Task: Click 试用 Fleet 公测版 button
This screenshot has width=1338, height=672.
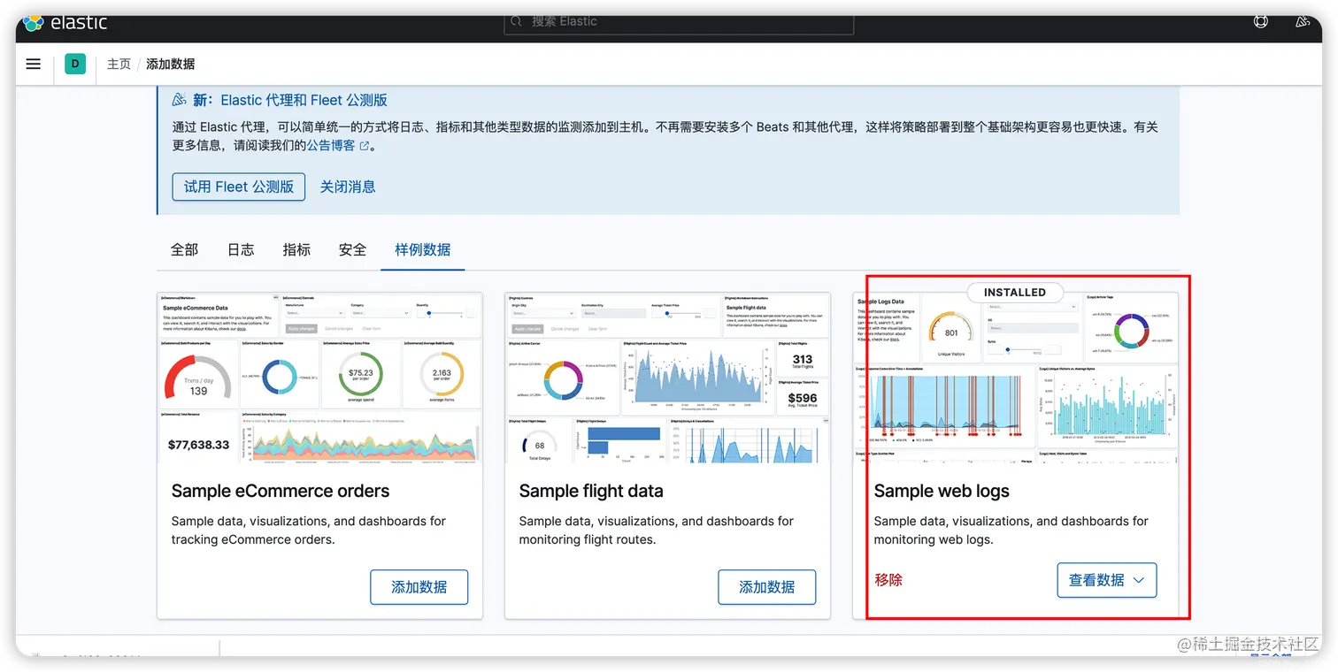Action: click(x=239, y=187)
